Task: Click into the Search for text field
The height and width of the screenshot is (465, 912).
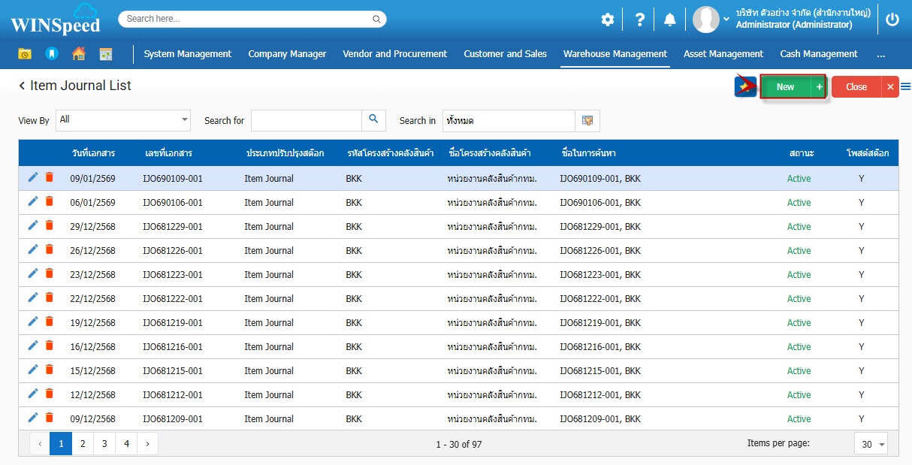Action: (x=307, y=120)
